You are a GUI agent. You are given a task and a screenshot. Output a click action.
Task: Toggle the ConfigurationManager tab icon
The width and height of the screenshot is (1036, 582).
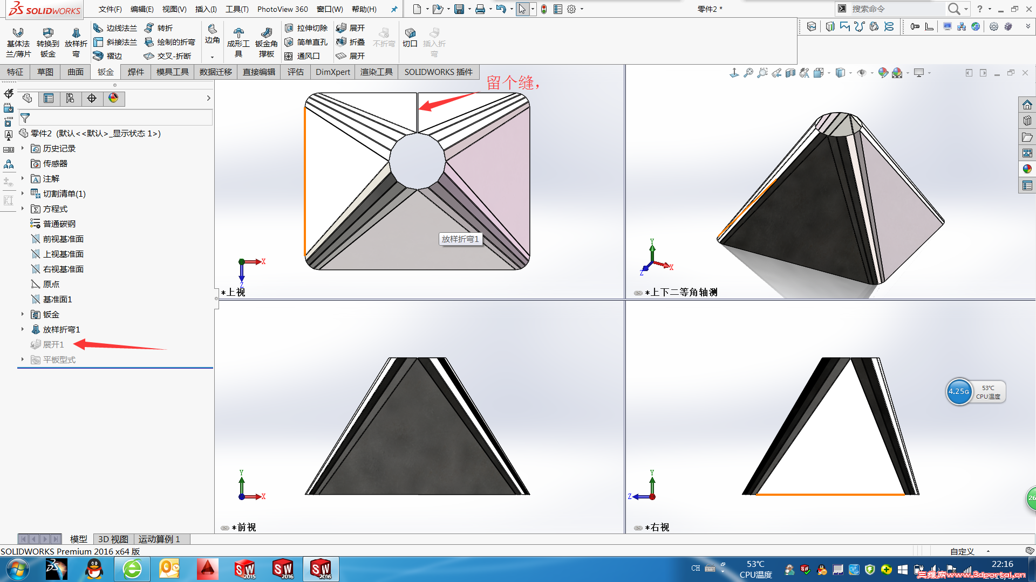point(70,98)
